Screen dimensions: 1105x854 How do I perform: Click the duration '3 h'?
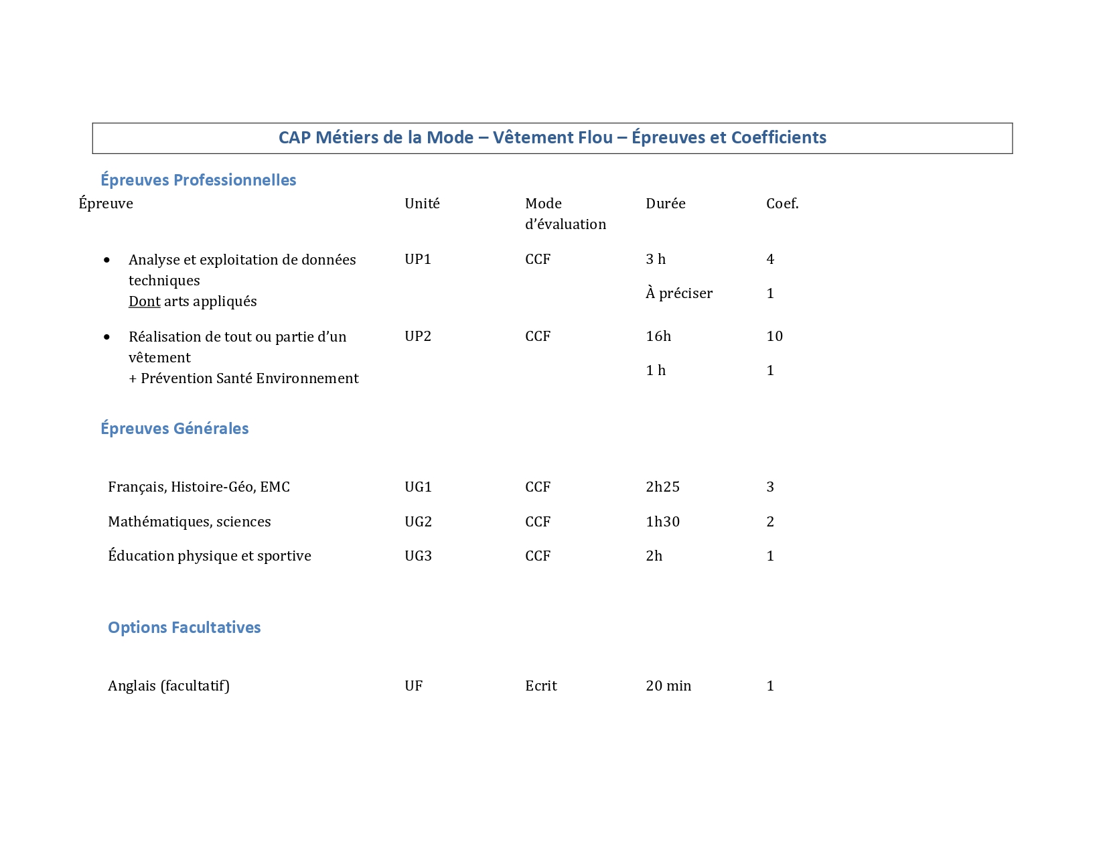coord(656,259)
